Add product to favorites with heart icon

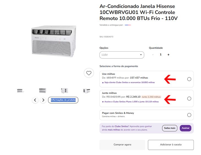89,73
